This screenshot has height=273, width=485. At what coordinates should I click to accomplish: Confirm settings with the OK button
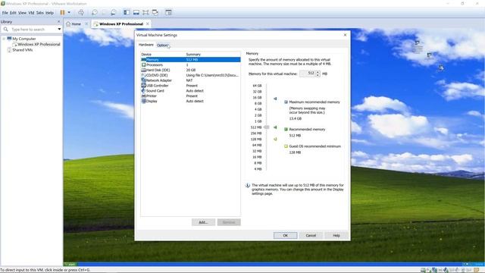(285, 236)
